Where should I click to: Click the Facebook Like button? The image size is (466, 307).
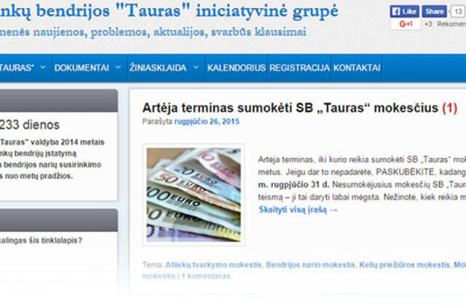(x=405, y=12)
